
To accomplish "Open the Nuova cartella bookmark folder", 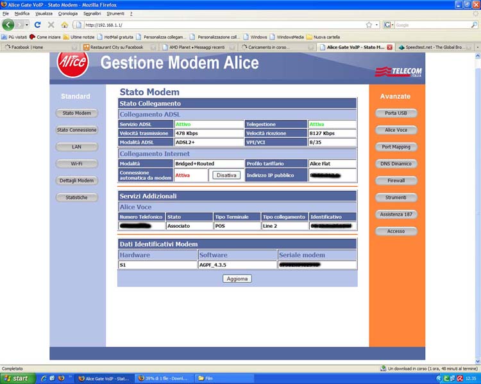I will 323,37.
